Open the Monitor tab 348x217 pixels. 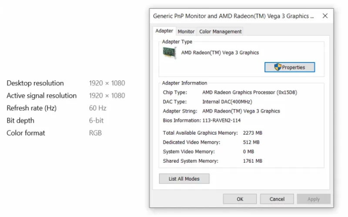point(186,31)
